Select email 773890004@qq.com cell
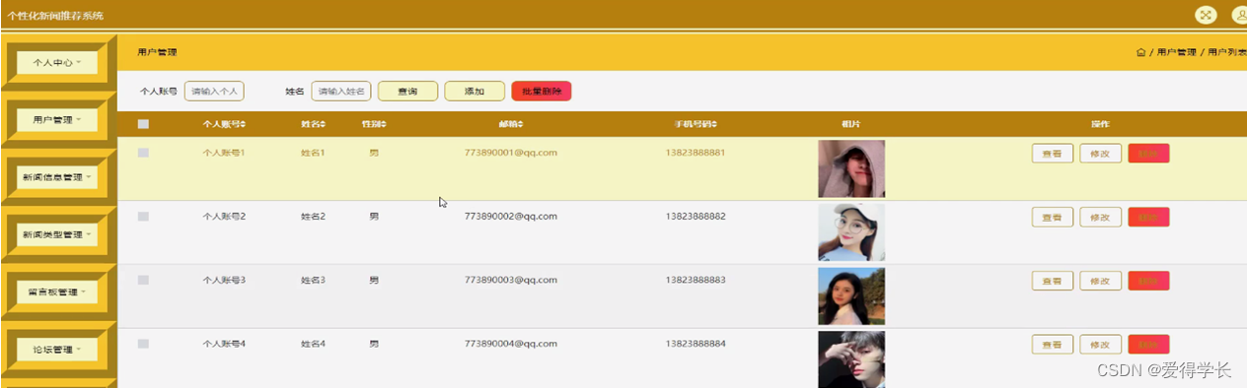Screen dimensions: 1247x388 click(511, 344)
